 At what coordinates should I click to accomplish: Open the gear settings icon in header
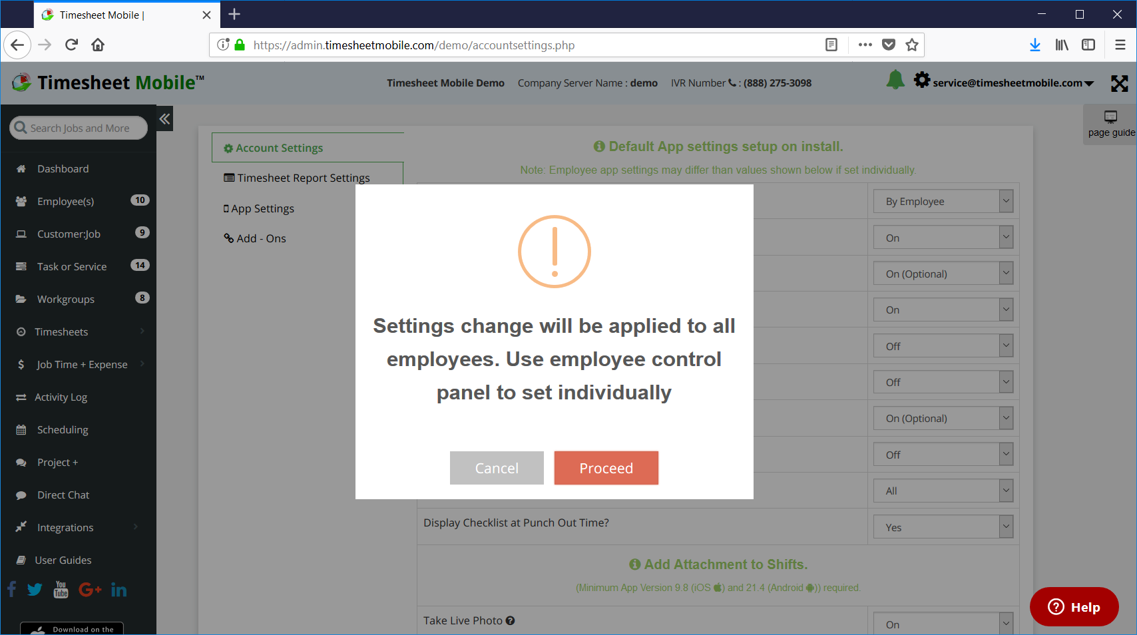pos(922,80)
